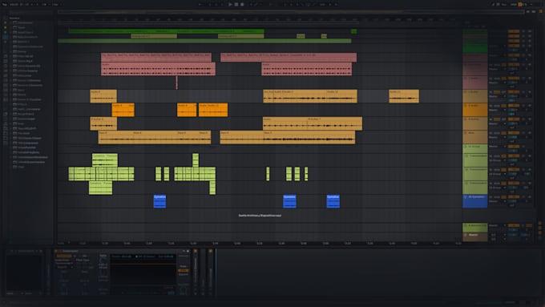Open the bright orange track's output routing dropdown
The image size is (545, 307).
(x=498, y=110)
